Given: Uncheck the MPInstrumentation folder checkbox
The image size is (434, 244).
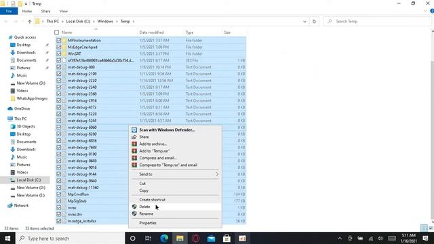Looking at the screenshot, I should click(59, 41).
